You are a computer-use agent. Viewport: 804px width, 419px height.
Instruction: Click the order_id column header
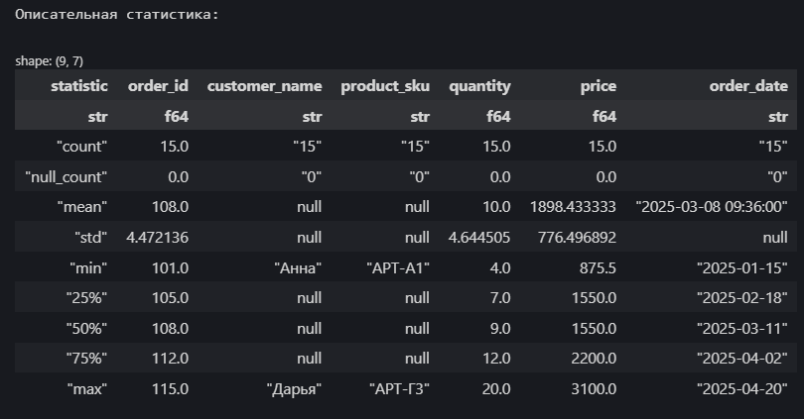(x=158, y=86)
